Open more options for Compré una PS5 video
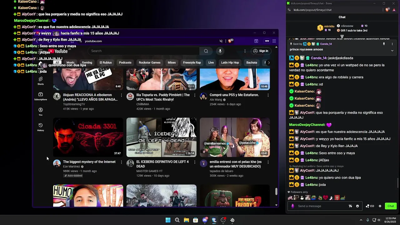The height and width of the screenshot is (225, 400). click(x=268, y=95)
